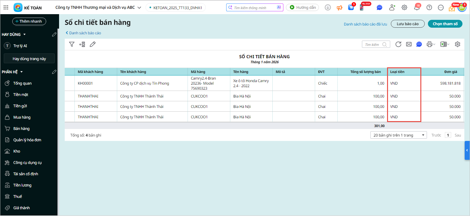
Task: Open the Bán hàng module
Action: (21, 129)
